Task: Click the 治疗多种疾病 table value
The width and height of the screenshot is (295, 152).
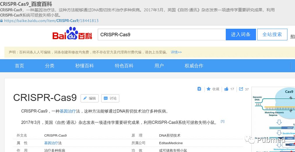Action: pos(55,150)
